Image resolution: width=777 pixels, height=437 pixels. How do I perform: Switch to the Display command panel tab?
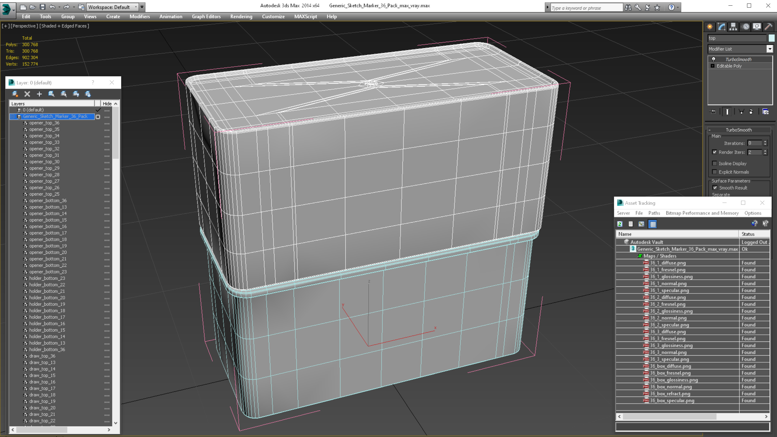(x=757, y=27)
